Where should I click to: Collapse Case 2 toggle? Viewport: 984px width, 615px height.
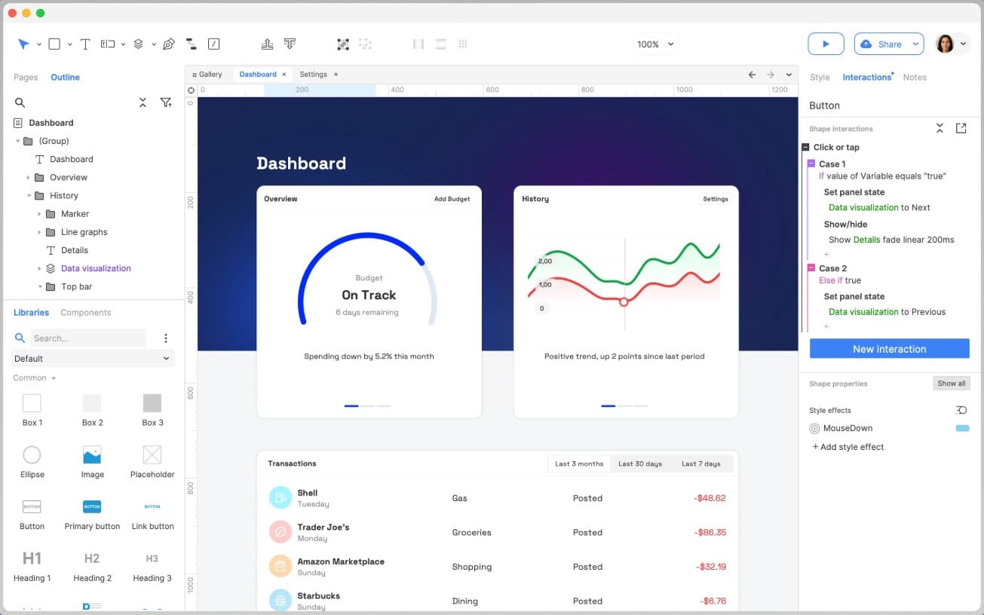811,268
